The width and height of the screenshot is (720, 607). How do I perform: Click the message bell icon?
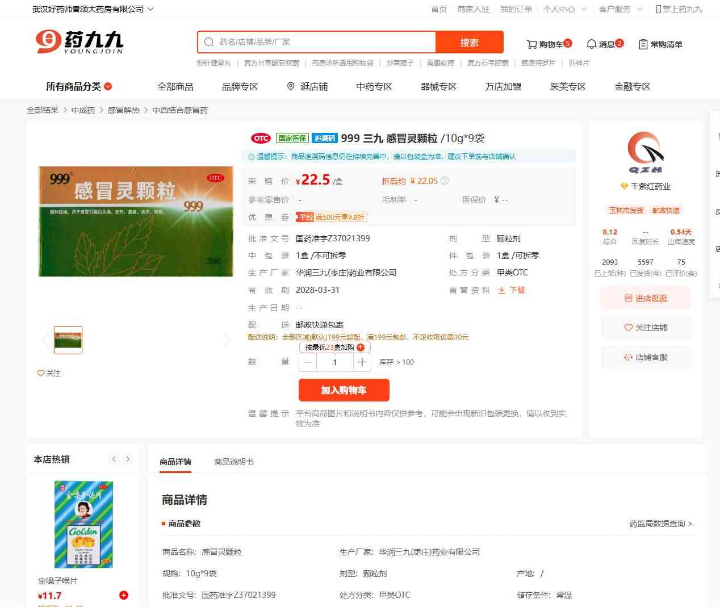[591, 44]
